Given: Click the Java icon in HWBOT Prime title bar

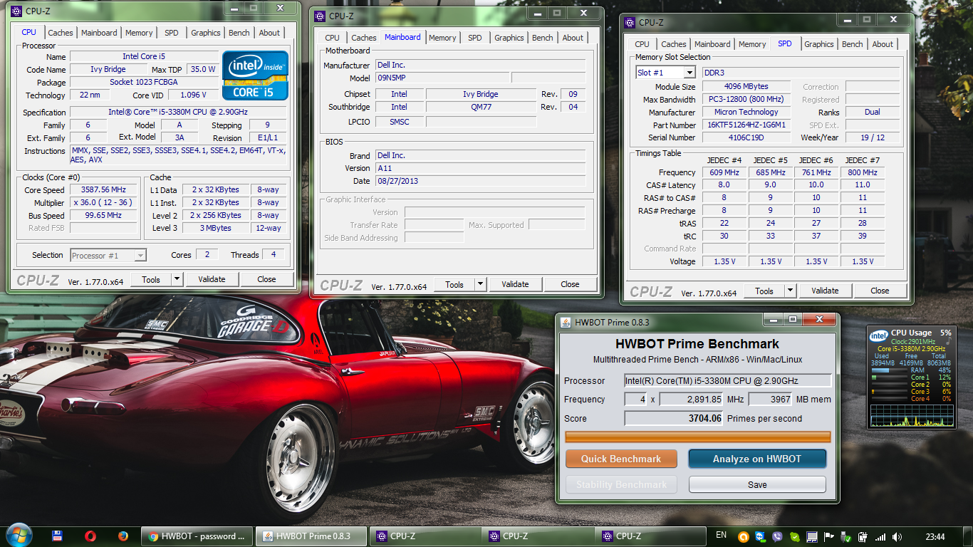Looking at the screenshot, I should 566,321.
